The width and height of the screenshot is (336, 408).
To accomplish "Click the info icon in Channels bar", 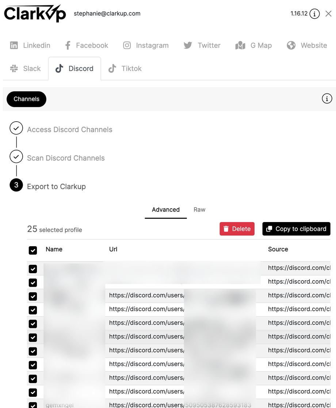I will [x=327, y=99].
